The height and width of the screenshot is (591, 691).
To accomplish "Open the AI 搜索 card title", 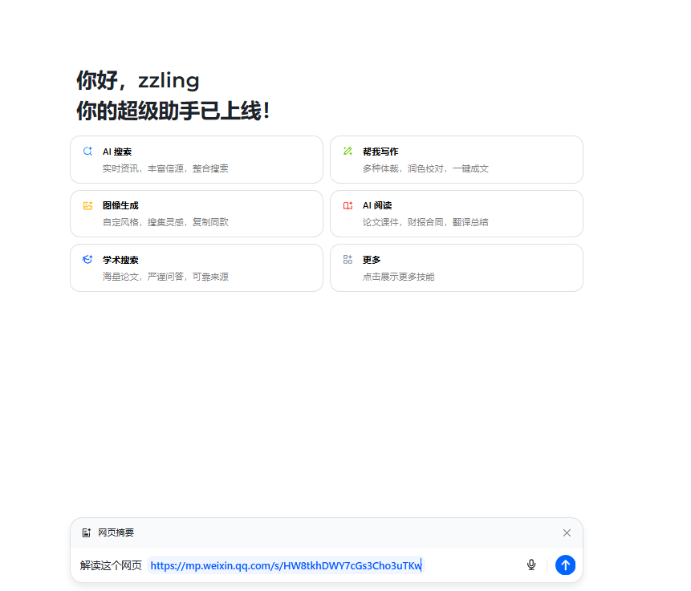I will point(117,152).
